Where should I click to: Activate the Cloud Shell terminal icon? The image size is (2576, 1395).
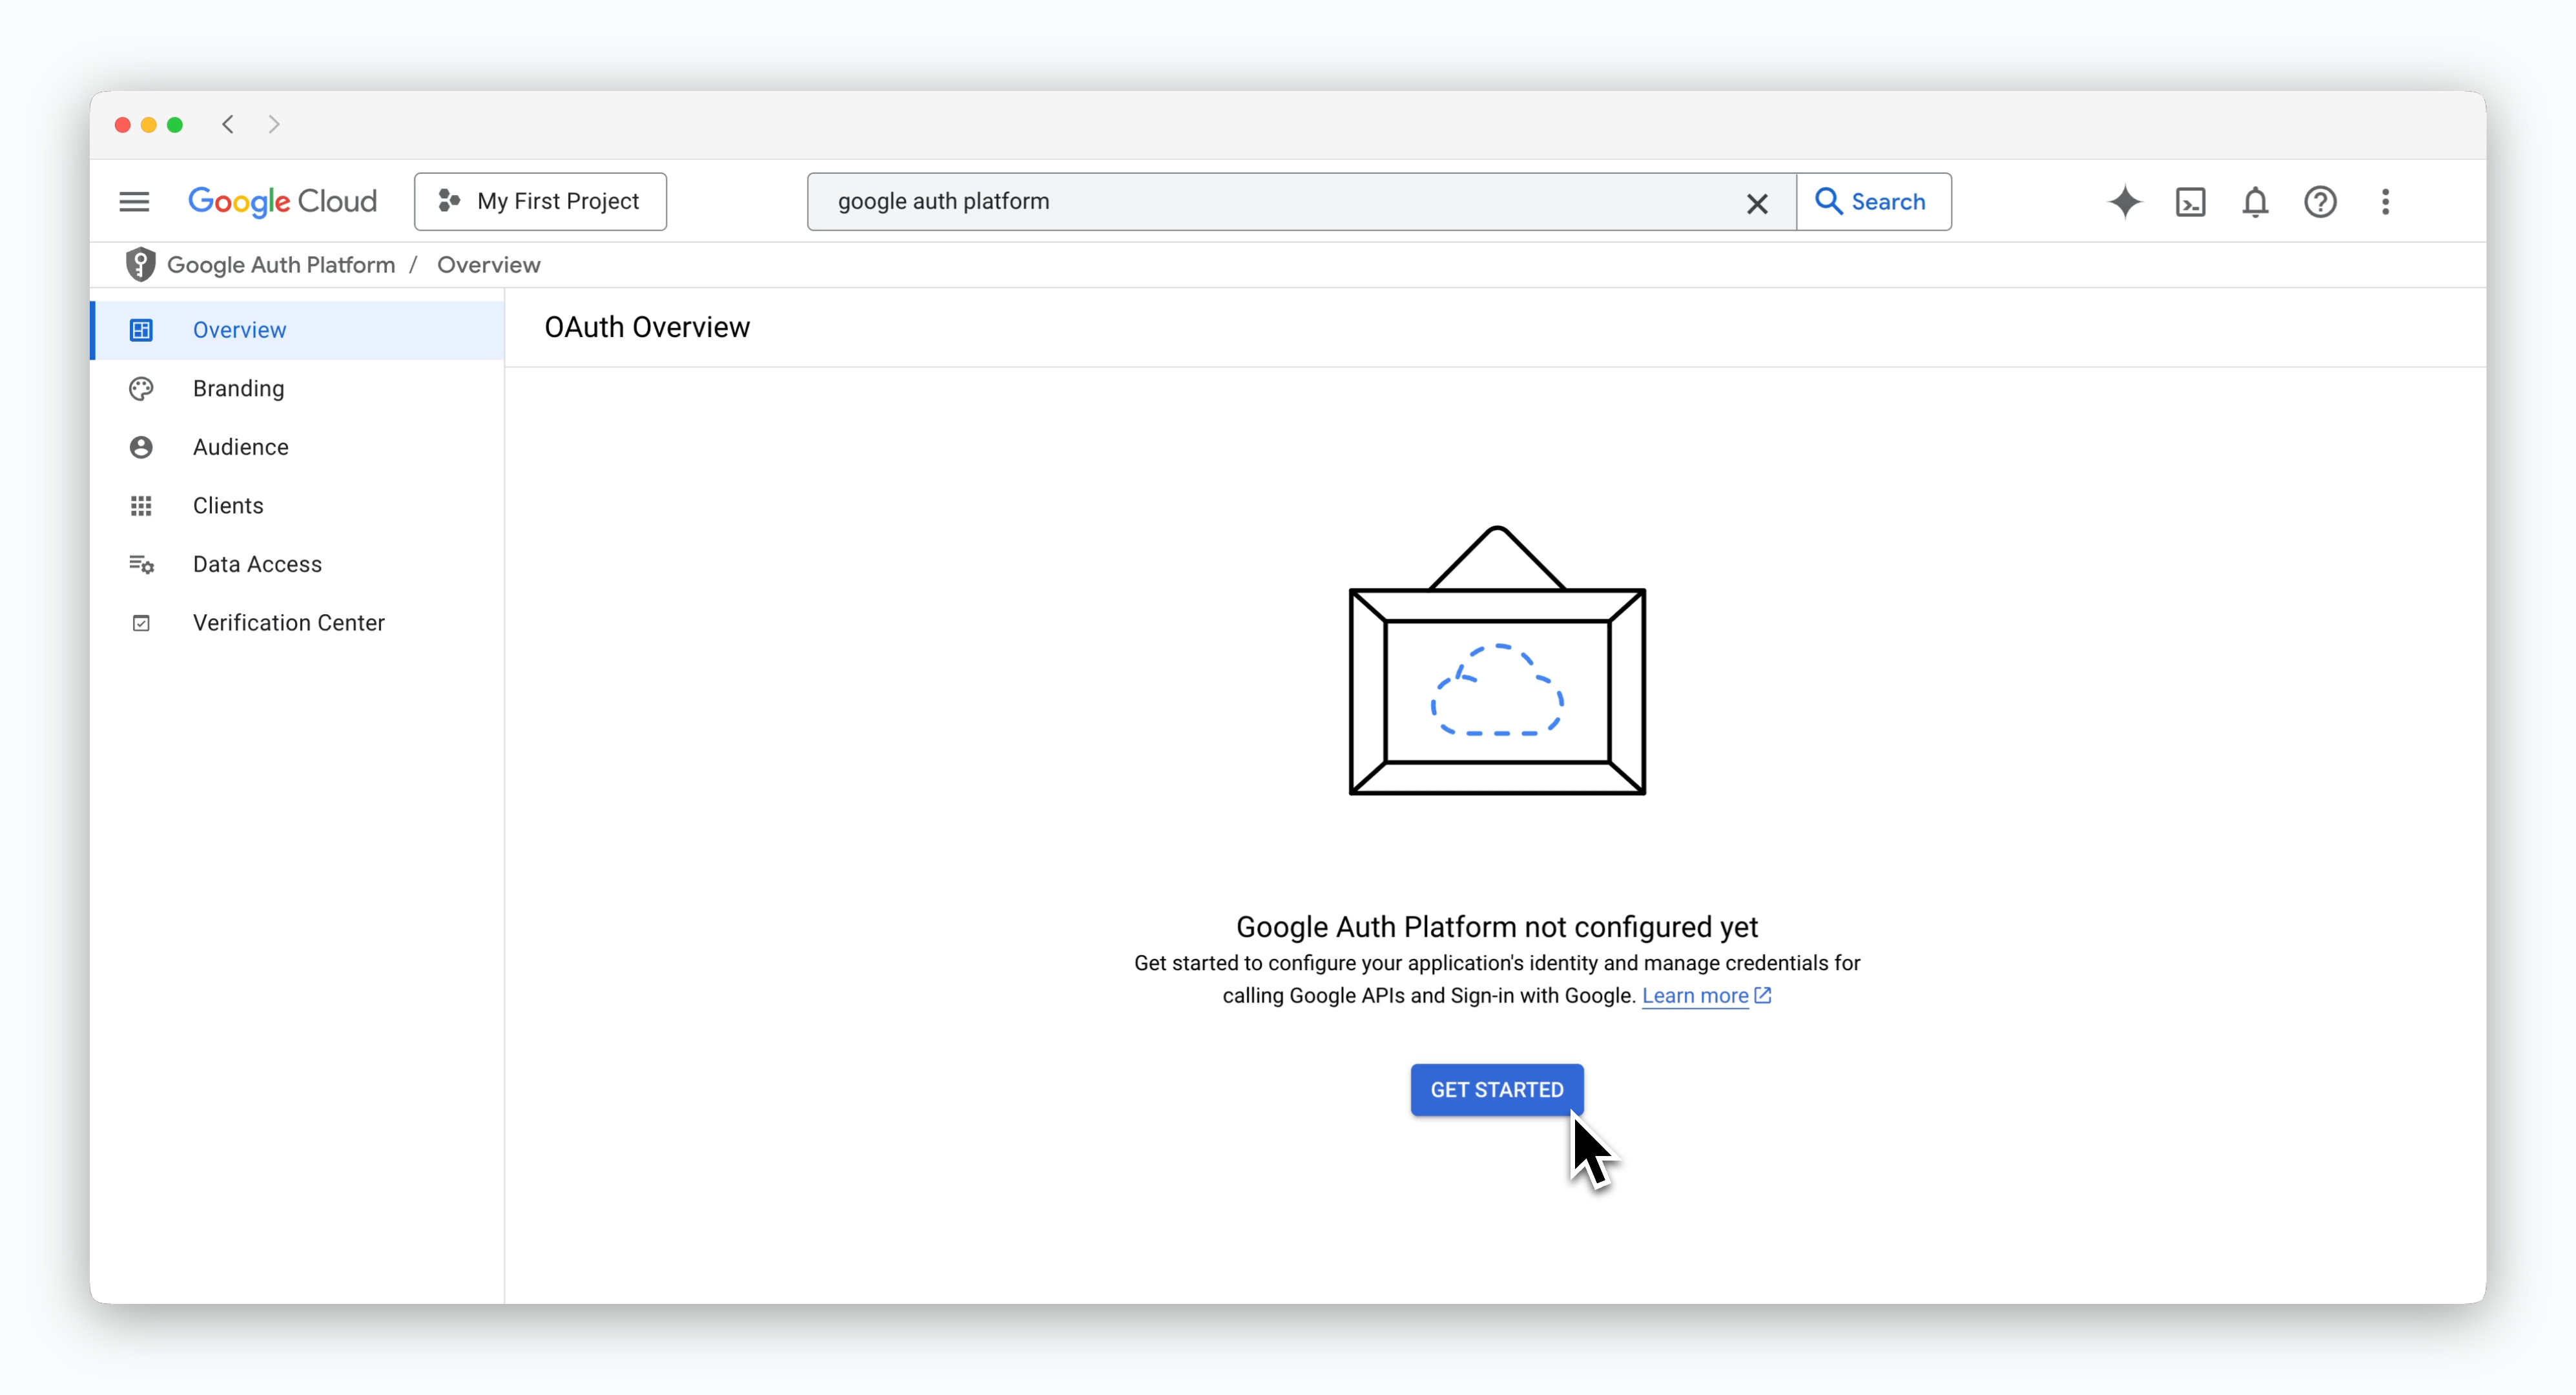[2190, 202]
